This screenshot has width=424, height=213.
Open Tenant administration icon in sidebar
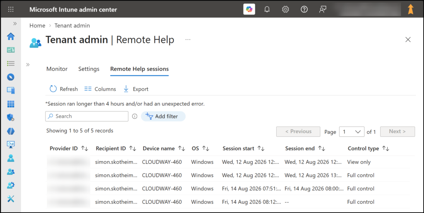click(11, 185)
